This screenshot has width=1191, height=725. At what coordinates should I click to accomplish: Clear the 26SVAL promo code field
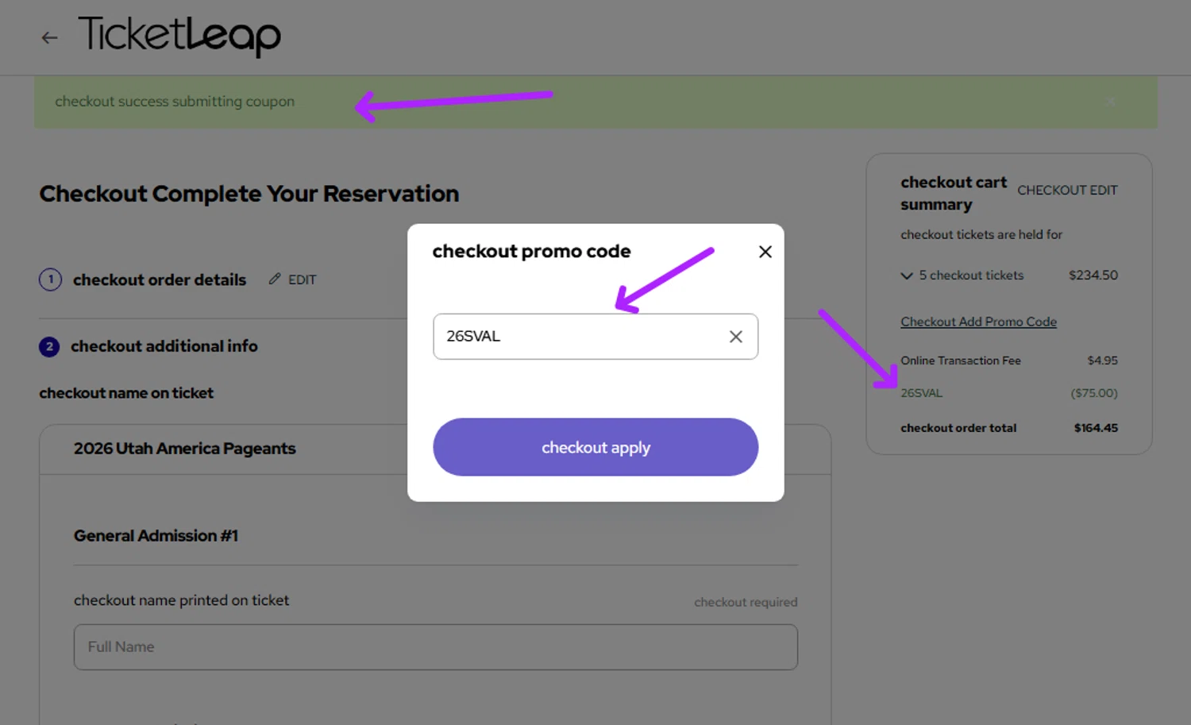pos(736,337)
